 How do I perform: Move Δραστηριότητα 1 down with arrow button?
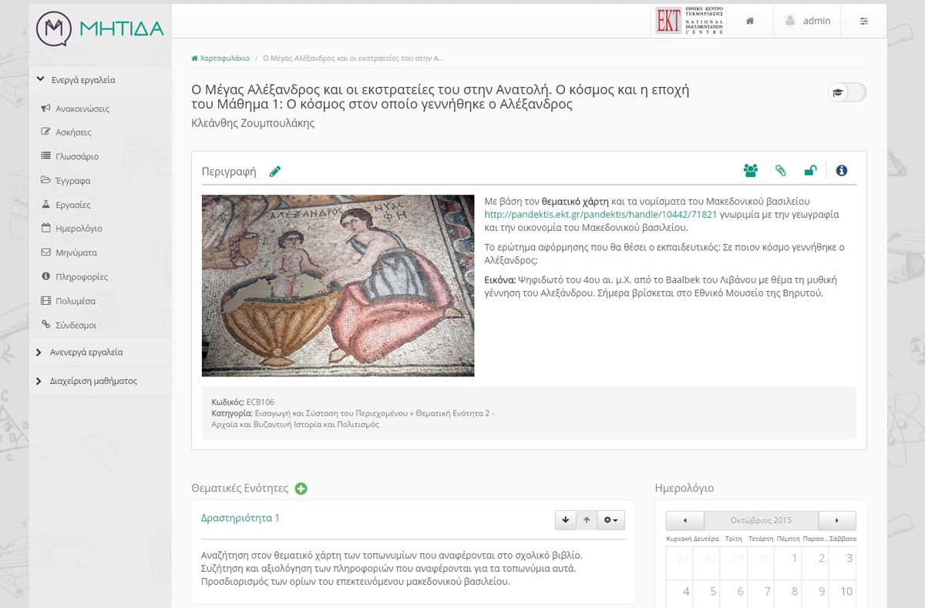tap(566, 520)
